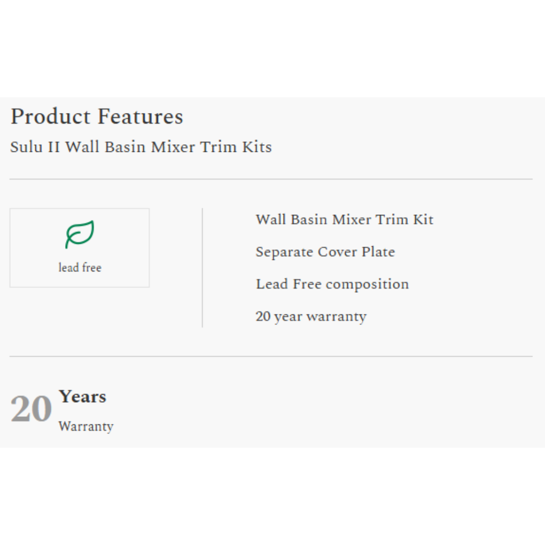
Task: Click the vertical divider beside the feature list
Action: pyautogui.click(x=202, y=267)
